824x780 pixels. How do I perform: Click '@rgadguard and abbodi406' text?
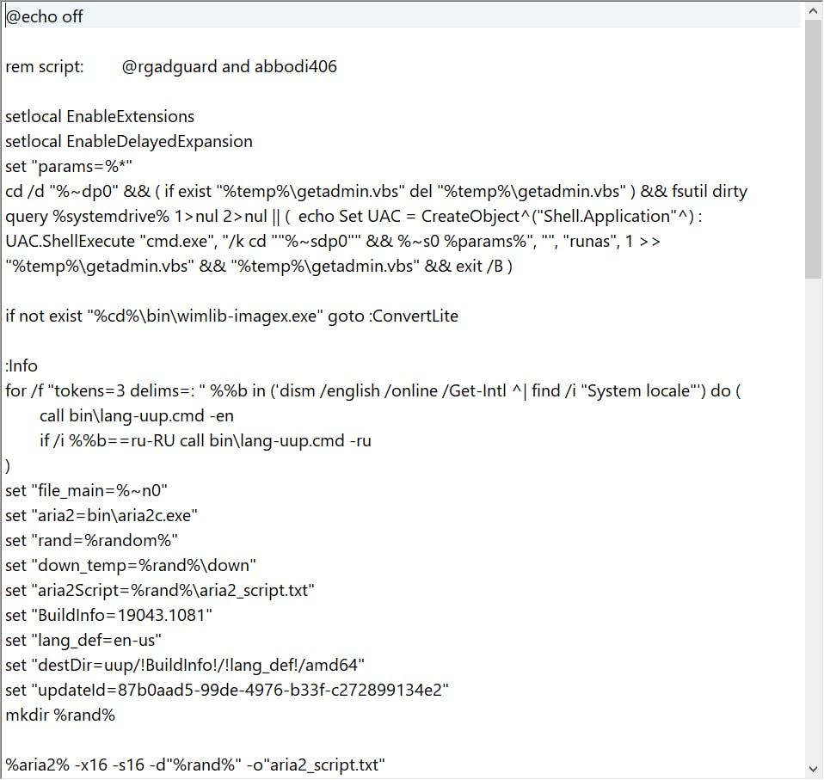coord(229,67)
